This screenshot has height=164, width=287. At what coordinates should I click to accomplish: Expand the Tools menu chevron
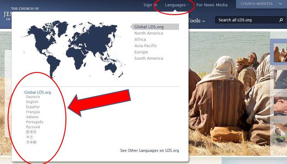click(204, 21)
